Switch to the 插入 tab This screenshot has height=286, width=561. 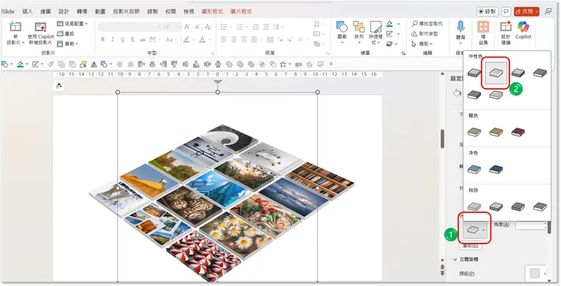[x=27, y=11]
